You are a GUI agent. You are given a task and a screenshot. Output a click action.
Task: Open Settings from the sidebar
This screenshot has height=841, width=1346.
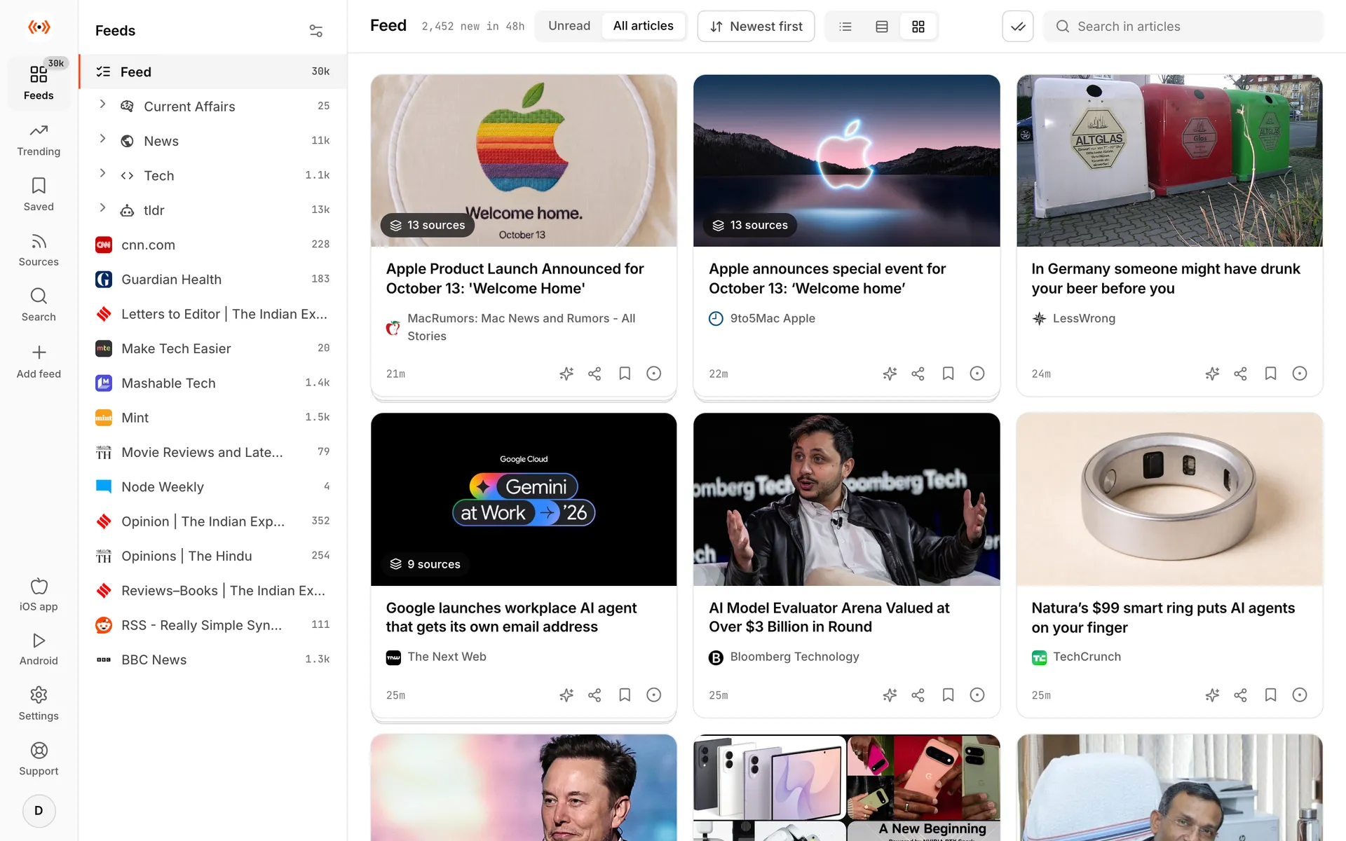(x=39, y=704)
